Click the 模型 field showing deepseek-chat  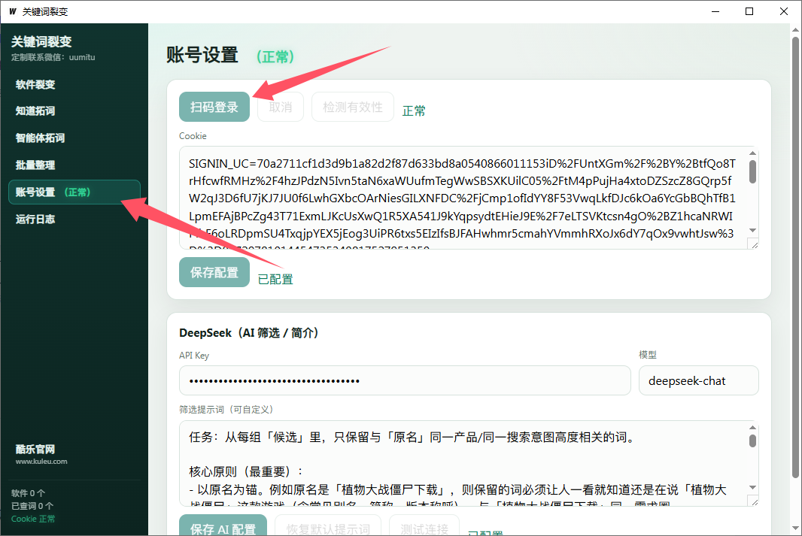tap(699, 380)
